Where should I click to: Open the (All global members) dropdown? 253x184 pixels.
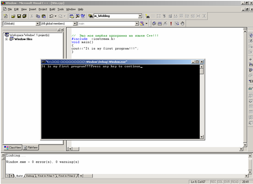(74, 24)
